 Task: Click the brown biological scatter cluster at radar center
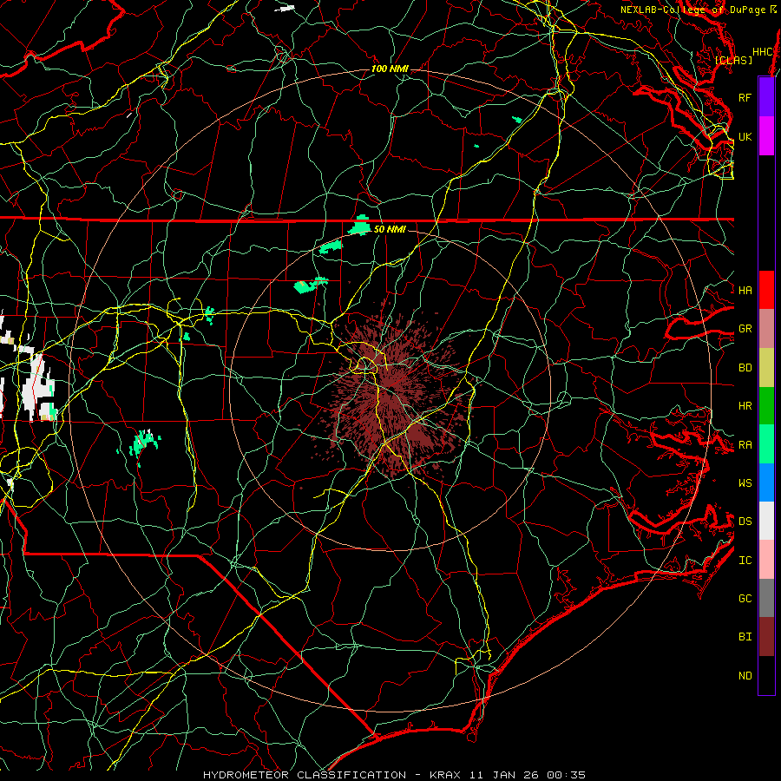pyautogui.click(x=393, y=393)
